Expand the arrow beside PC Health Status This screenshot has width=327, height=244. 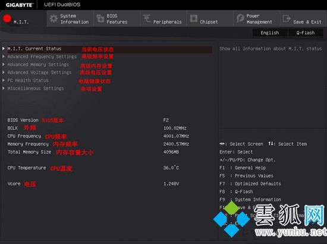pyautogui.click(x=4, y=81)
